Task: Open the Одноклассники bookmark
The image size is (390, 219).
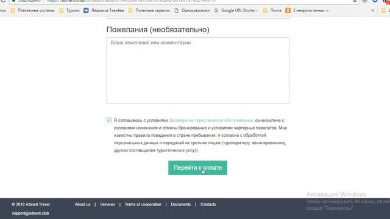Action: [x=192, y=10]
